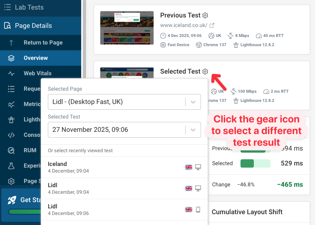Click the 529 ms selected value

pos(292,163)
